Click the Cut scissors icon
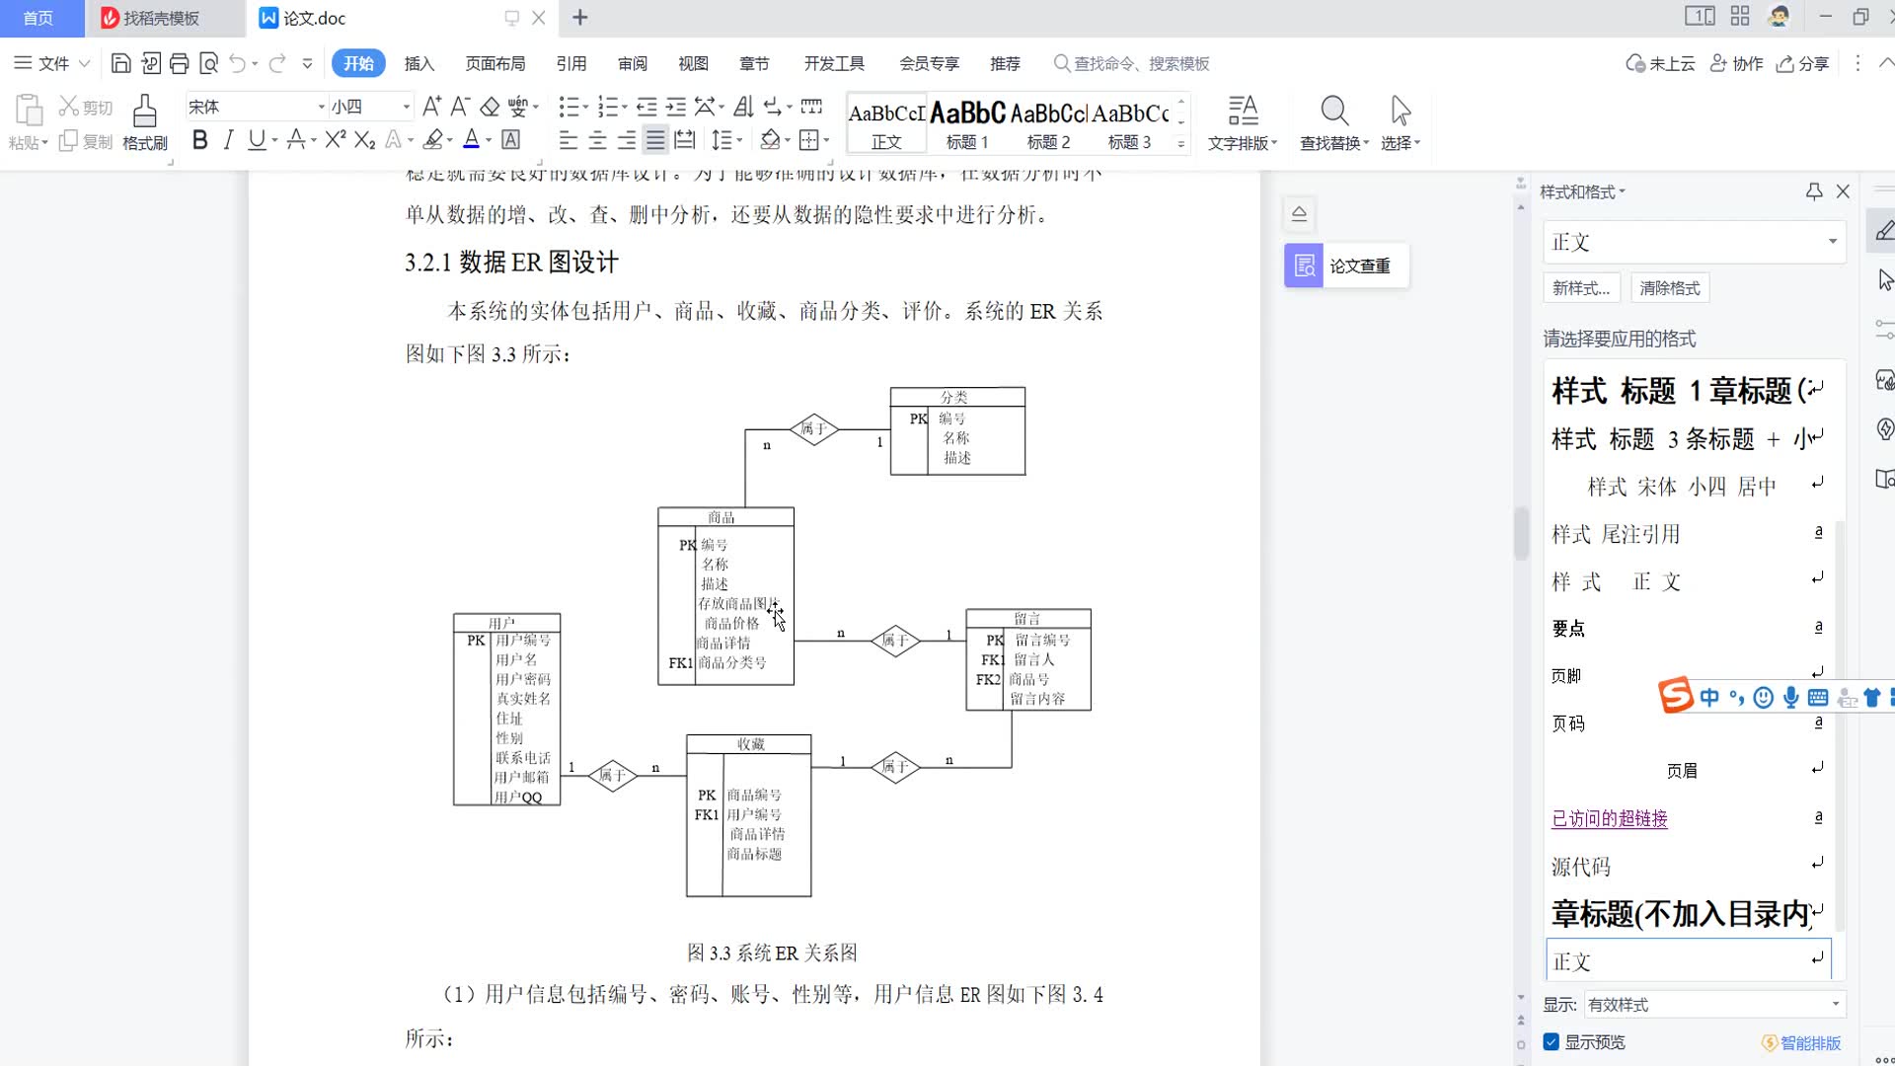 [x=68, y=106]
